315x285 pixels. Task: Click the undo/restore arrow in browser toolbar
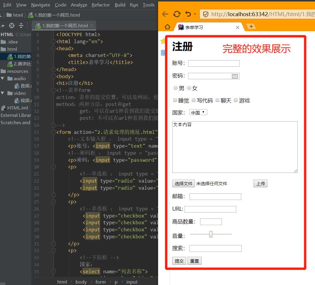click(x=188, y=14)
